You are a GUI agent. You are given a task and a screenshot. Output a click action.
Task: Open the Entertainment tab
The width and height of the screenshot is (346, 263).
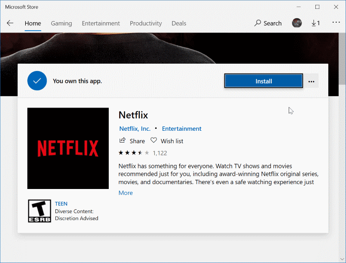[x=101, y=23]
